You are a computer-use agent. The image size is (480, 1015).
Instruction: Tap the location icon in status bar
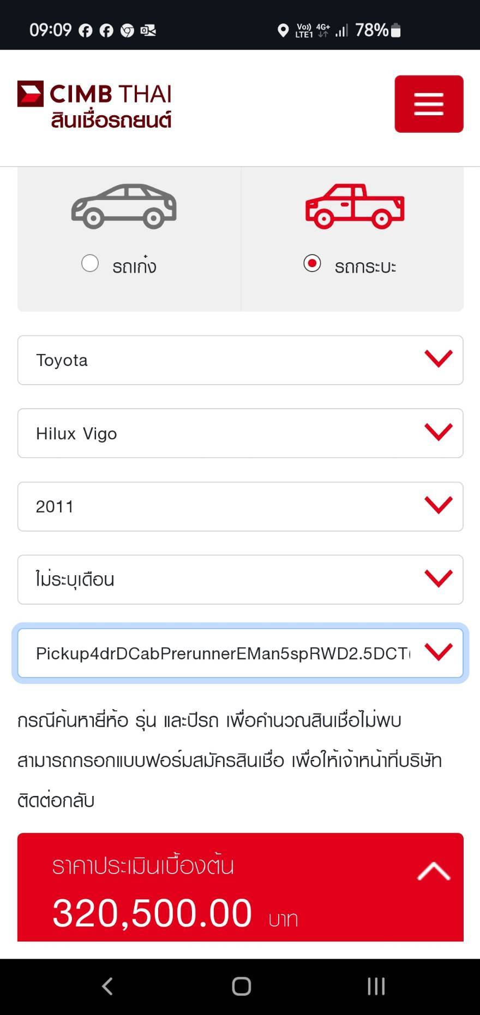coord(283,31)
